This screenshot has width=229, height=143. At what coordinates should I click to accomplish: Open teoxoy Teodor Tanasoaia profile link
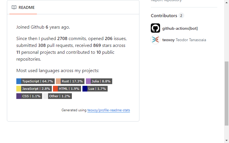[x=184, y=40]
